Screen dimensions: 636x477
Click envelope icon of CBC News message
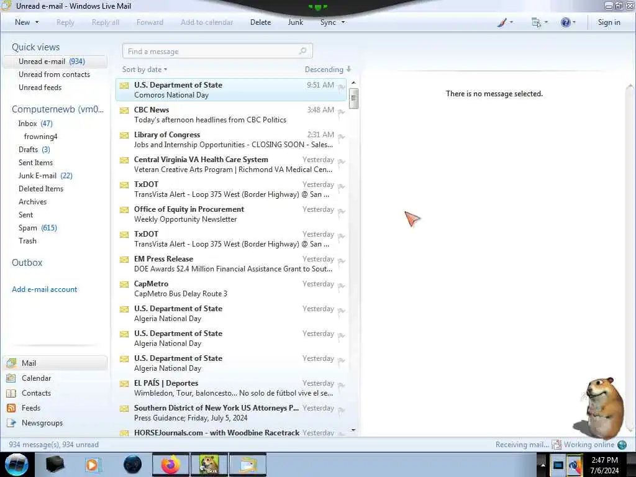pyautogui.click(x=124, y=111)
